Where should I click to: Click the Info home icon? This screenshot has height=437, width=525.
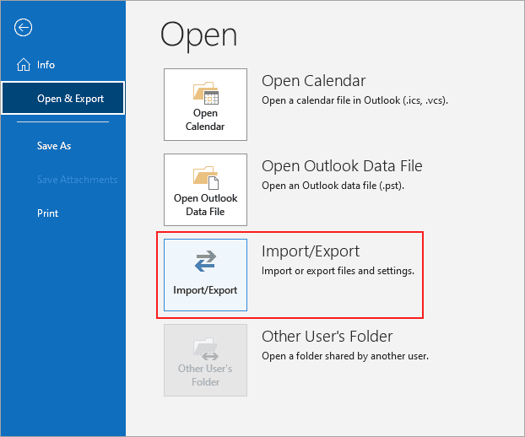pyautogui.click(x=24, y=65)
